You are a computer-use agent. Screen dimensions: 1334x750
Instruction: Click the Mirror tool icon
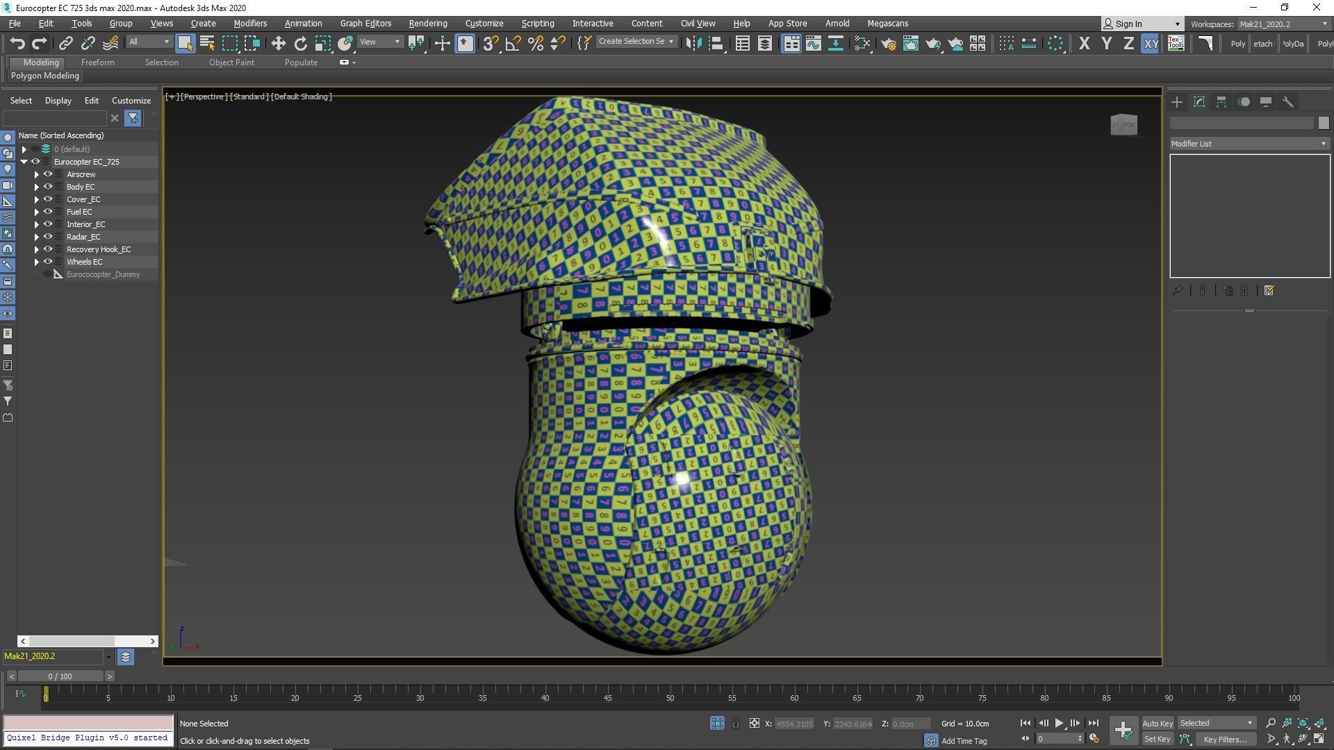coord(693,43)
